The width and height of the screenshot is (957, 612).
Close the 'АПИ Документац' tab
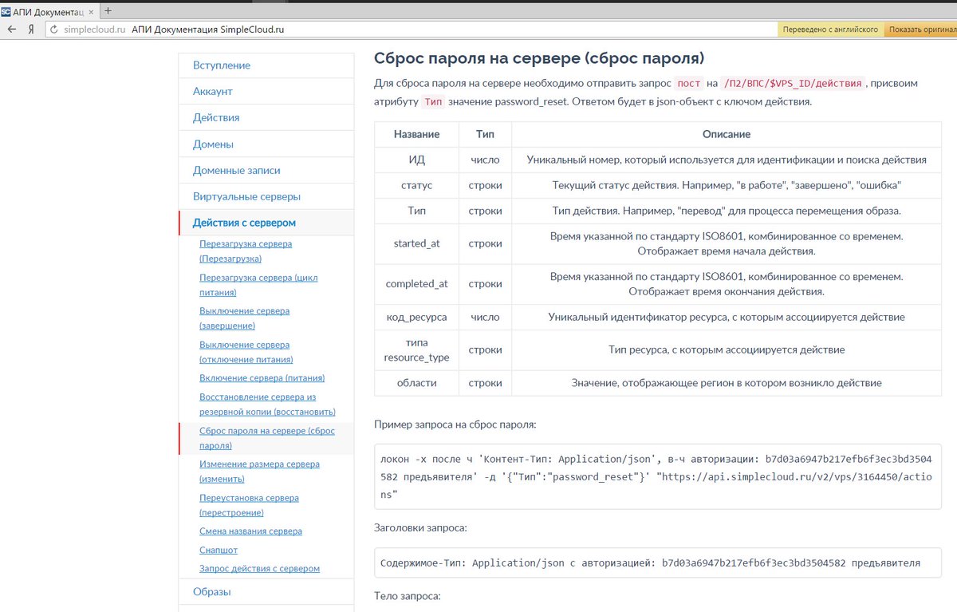(x=90, y=11)
